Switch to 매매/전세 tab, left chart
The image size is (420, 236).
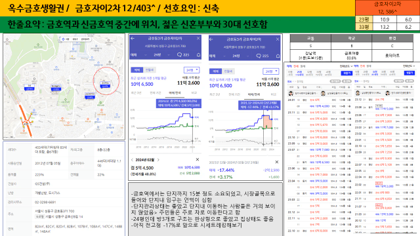(x=175, y=92)
